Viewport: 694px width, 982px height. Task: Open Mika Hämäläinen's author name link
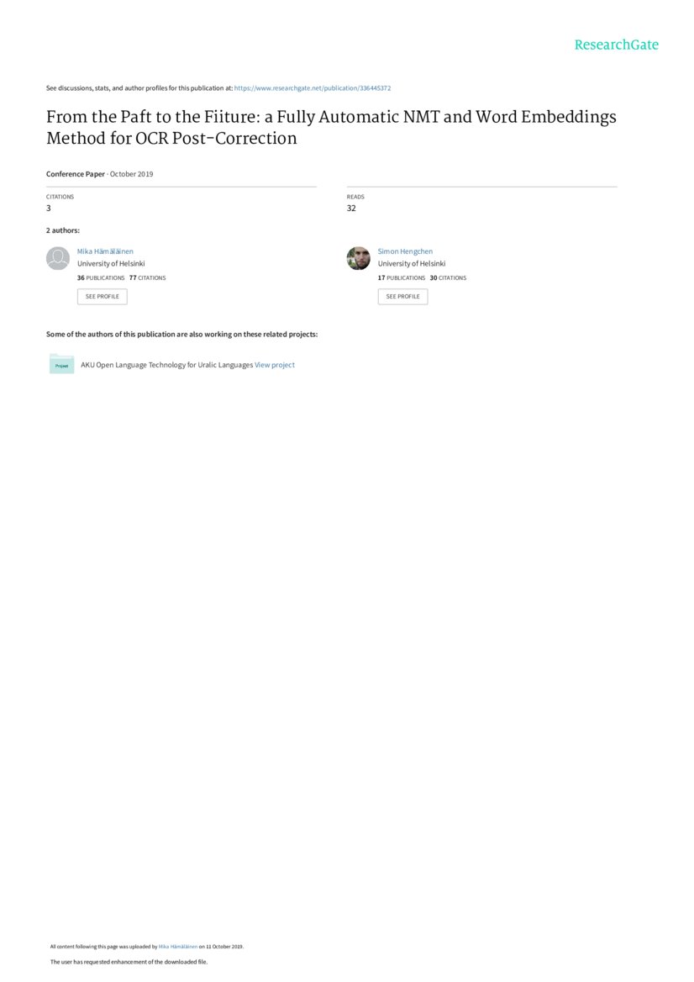click(x=105, y=251)
